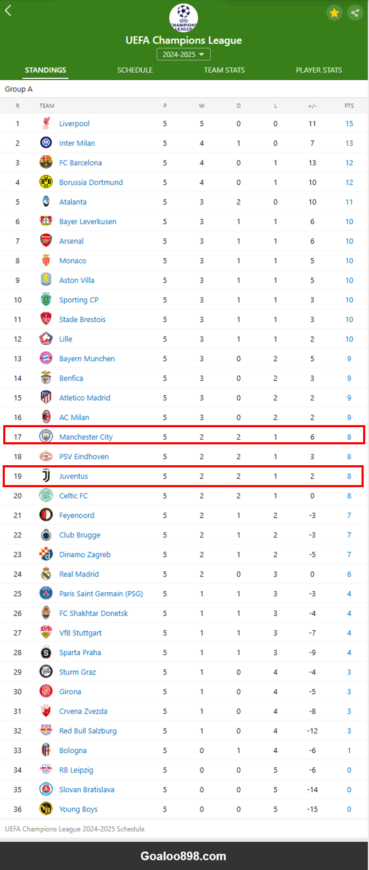This screenshot has height=870, width=369.
Task: Click the Liverpool club crest
Action: click(x=46, y=124)
